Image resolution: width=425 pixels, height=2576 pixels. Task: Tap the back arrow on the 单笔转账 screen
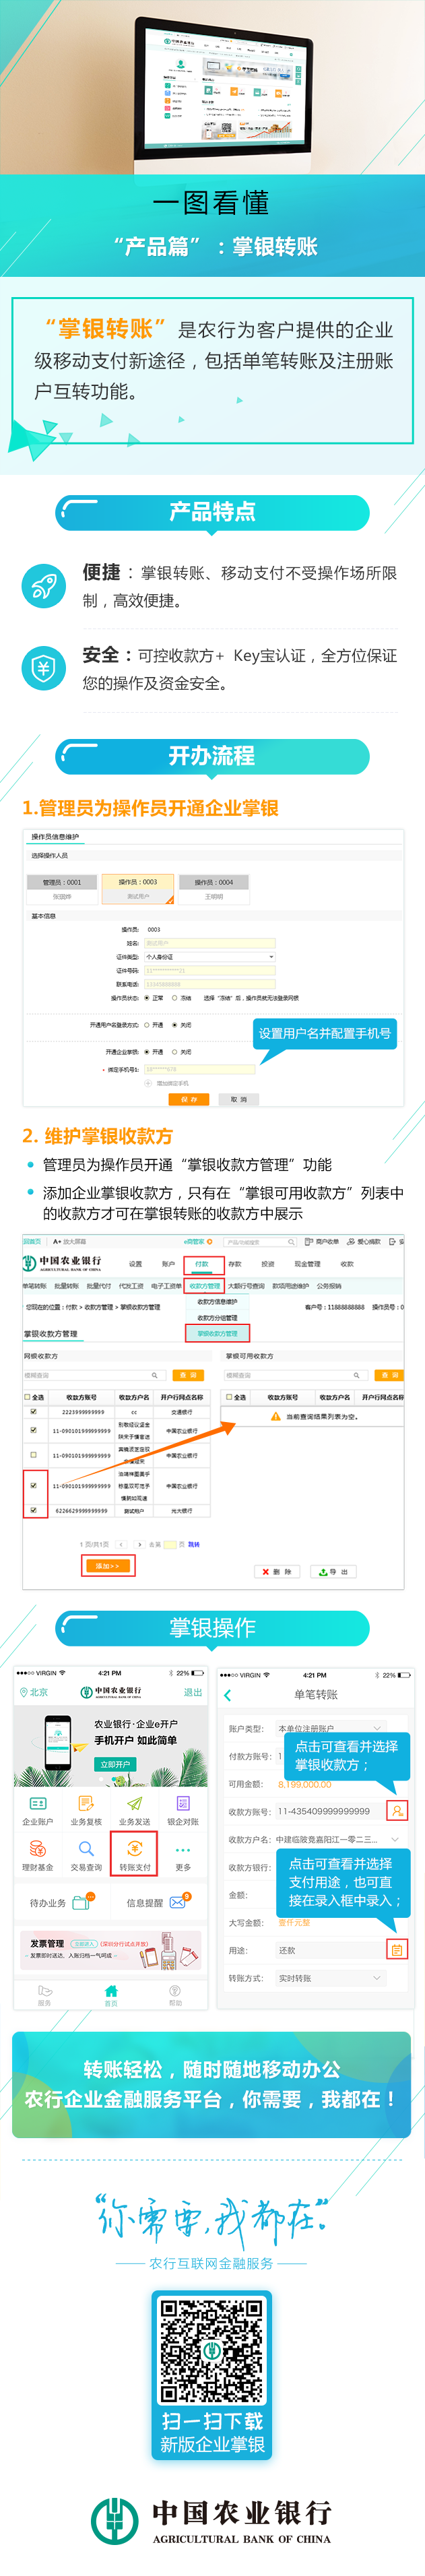tap(228, 1694)
